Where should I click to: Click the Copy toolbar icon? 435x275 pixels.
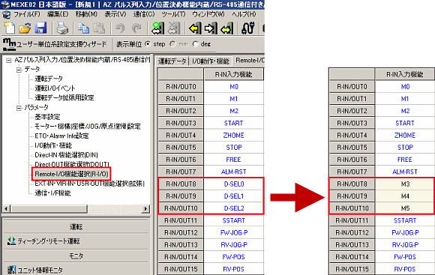tap(83, 28)
